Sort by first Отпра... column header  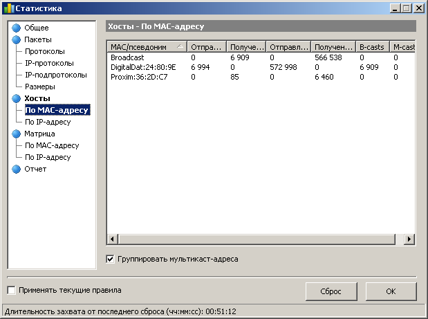(207, 47)
